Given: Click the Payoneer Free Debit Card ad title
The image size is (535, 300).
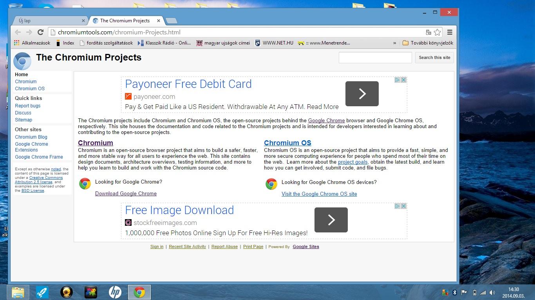Looking at the screenshot, I should tap(188, 84).
